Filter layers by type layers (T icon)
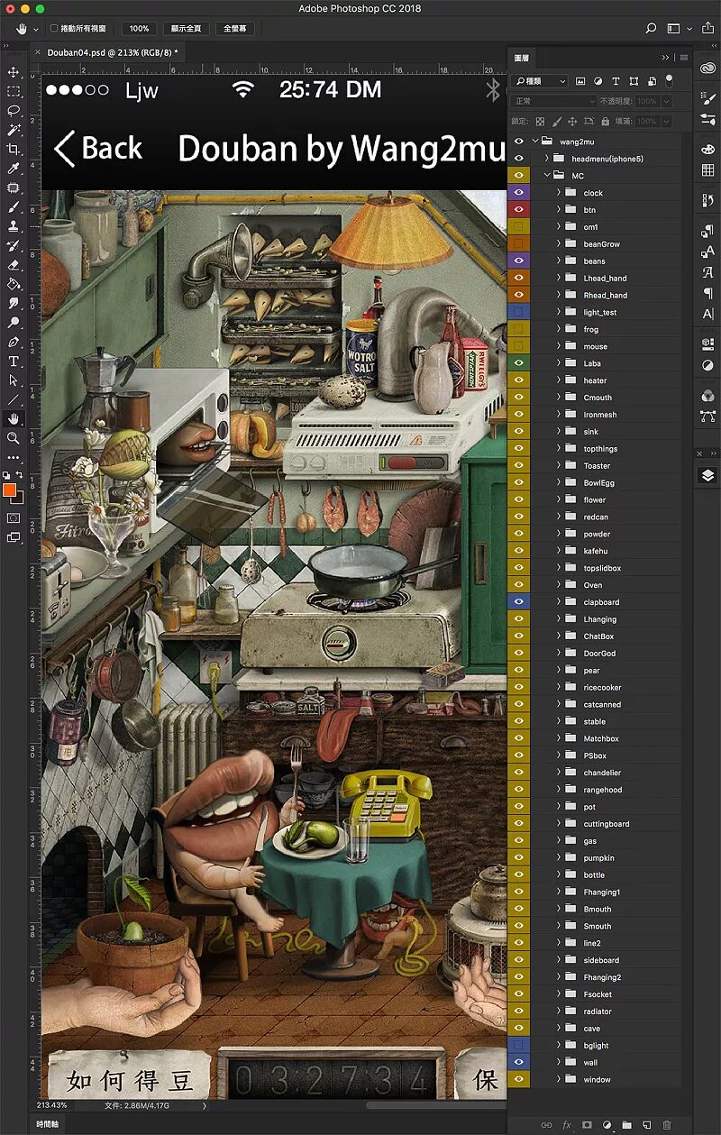The image size is (721, 1135). (x=616, y=81)
